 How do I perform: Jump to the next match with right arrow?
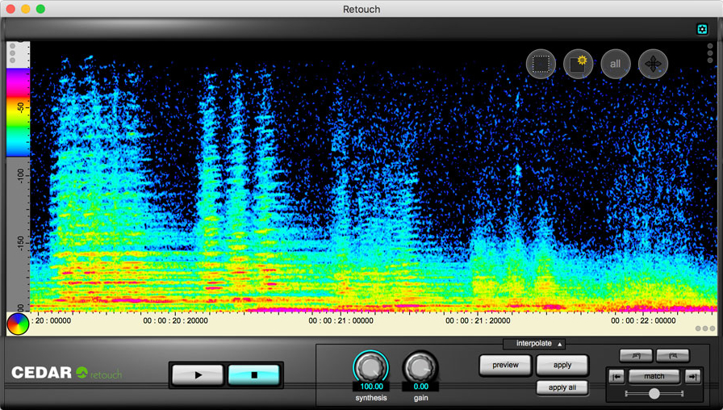(x=692, y=377)
